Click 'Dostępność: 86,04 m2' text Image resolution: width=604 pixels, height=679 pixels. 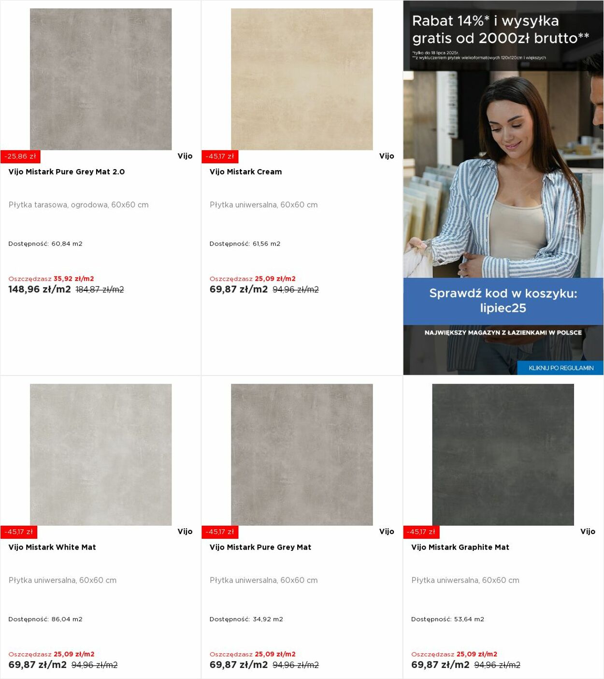(45, 619)
